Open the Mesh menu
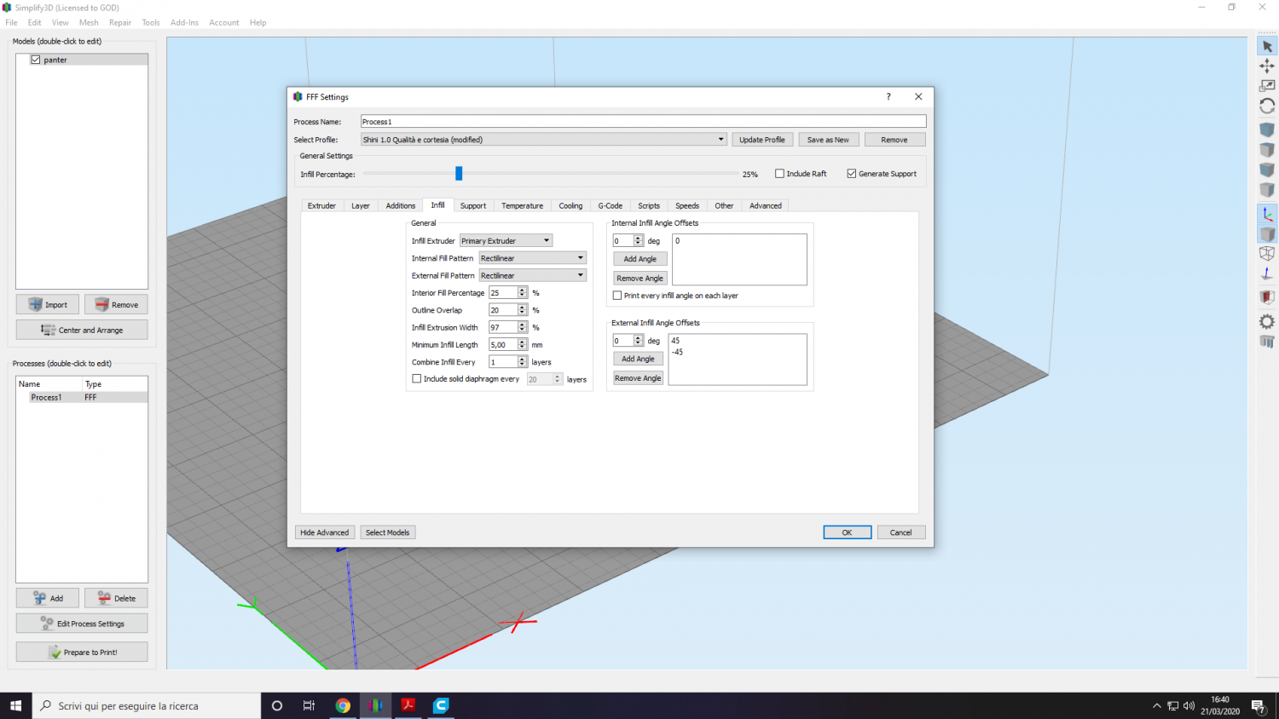This screenshot has width=1279, height=719. pyautogui.click(x=89, y=23)
